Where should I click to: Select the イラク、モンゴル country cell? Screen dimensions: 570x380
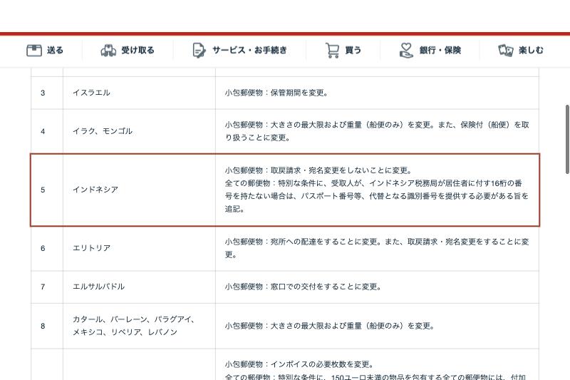coord(139,131)
